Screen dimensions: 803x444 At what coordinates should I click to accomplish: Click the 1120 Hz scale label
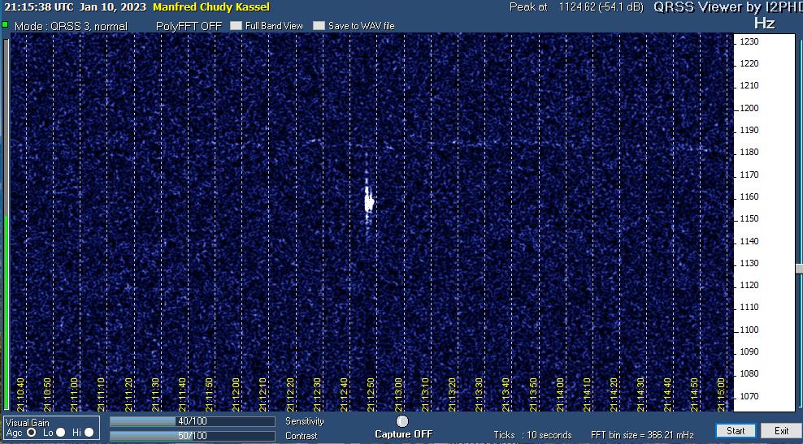[x=749, y=285]
